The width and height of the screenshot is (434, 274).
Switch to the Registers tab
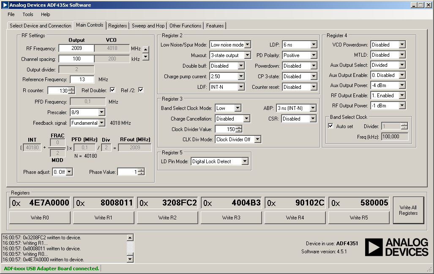tap(117, 26)
